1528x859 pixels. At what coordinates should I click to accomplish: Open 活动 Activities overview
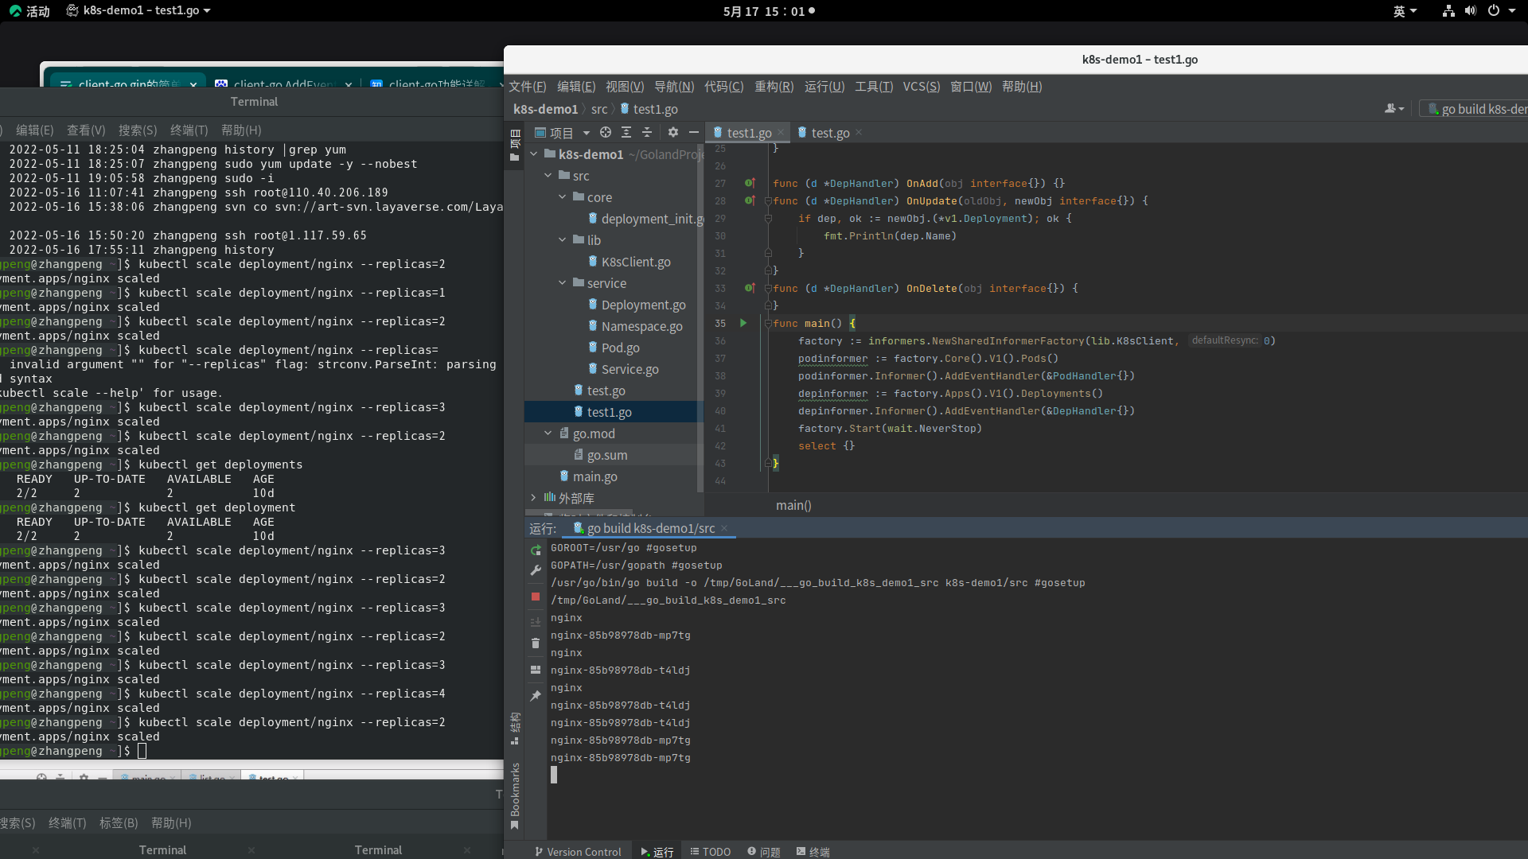coord(29,11)
